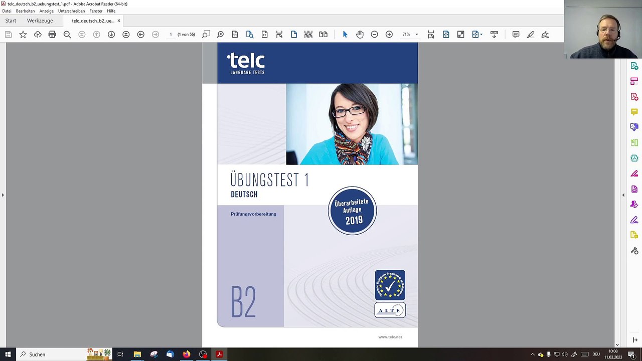Open the volume control in system tray
Viewport: 642px width, 361px height.
[x=565, y=354]
